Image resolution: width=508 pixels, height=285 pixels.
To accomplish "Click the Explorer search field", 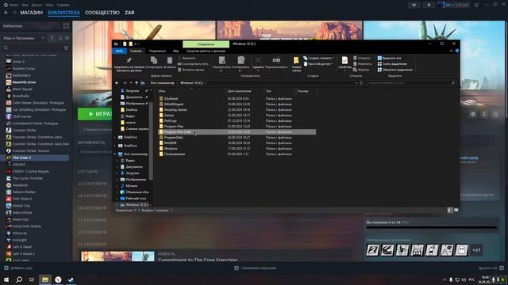I will click(411, 83).
